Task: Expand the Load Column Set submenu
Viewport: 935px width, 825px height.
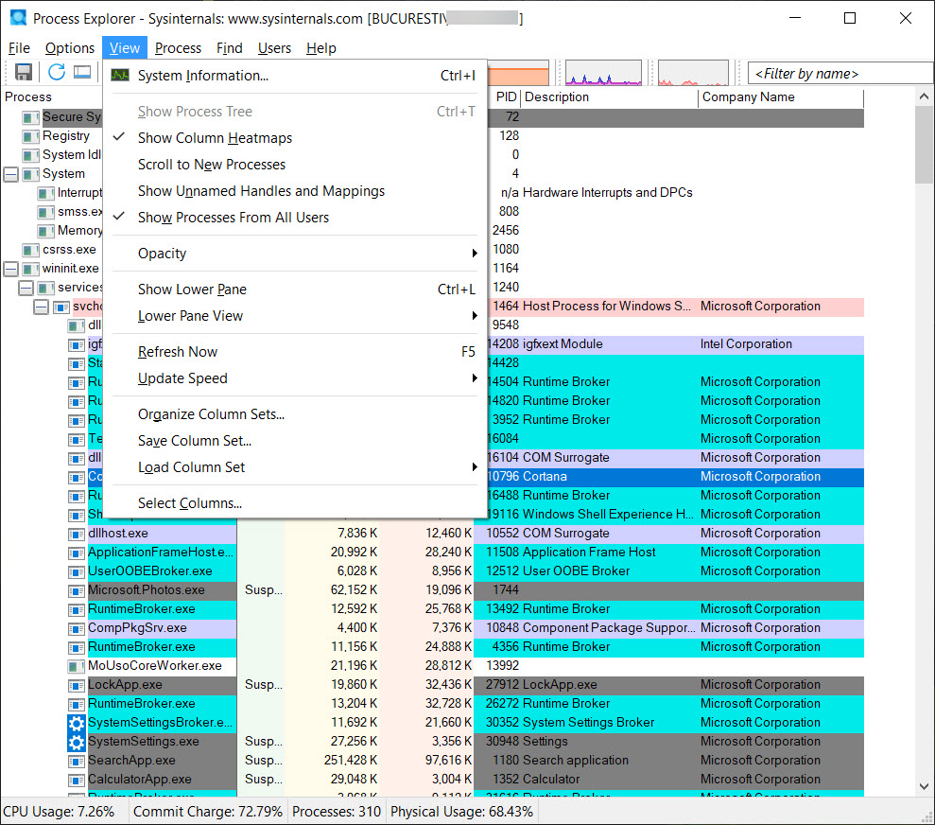Action: [295, 467]
